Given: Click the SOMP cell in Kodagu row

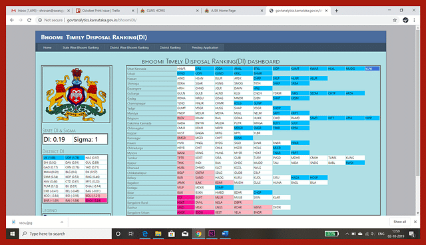Looking at the screenshot, I should pos(224,188).
